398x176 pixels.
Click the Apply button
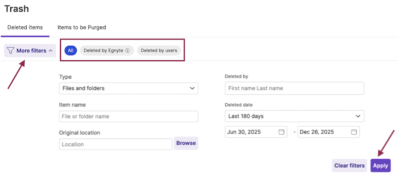[x=380, y=166]
